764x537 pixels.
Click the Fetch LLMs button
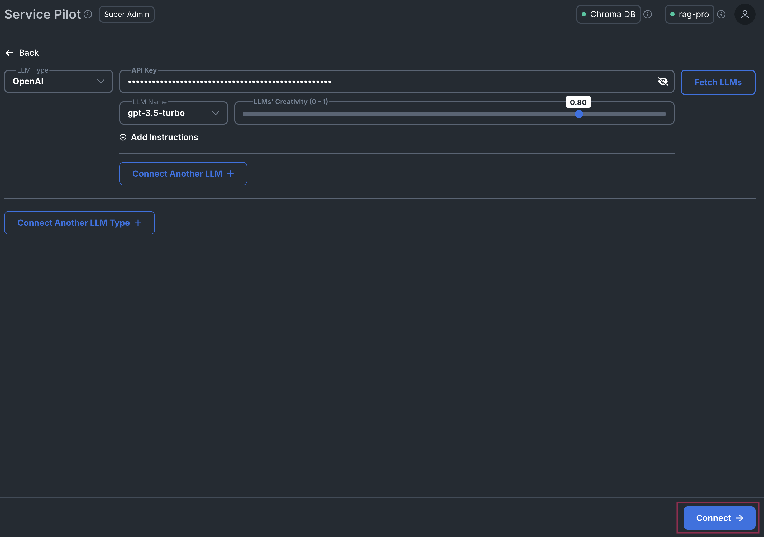[718, 82]
